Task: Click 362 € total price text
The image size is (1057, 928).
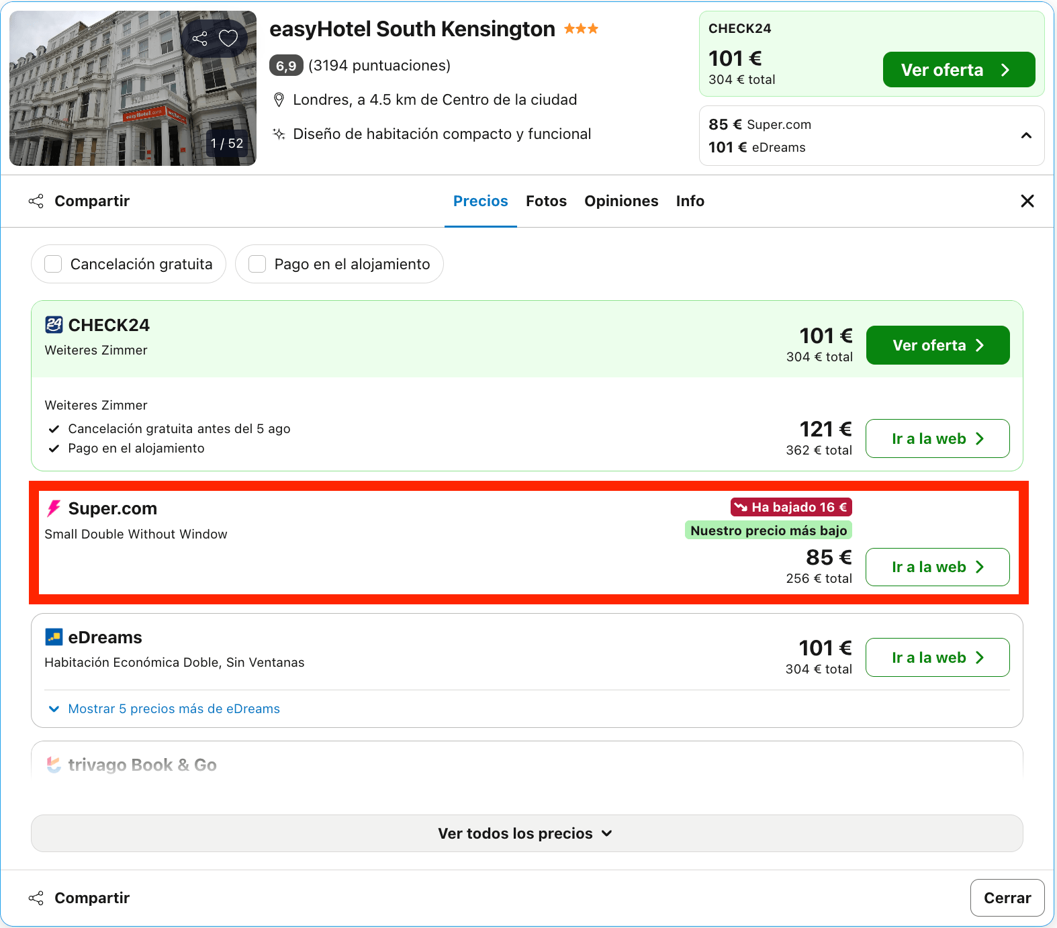Action: [x=819, y=450]
